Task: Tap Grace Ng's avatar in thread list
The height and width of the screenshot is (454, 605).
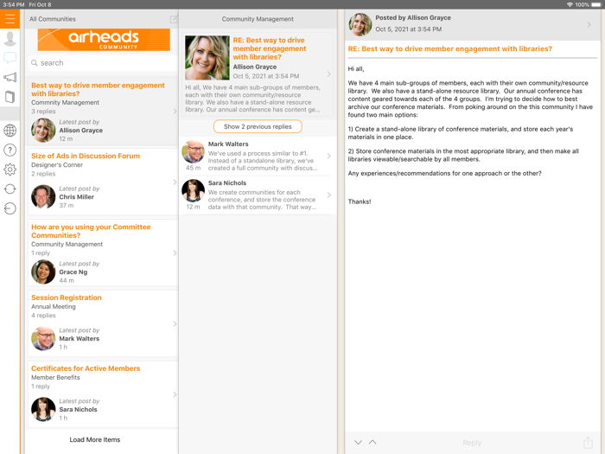Action: [43, 272]
